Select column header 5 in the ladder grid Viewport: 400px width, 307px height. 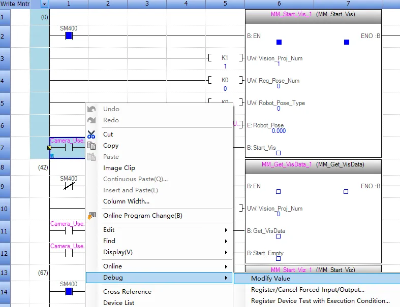click(225, 4)
